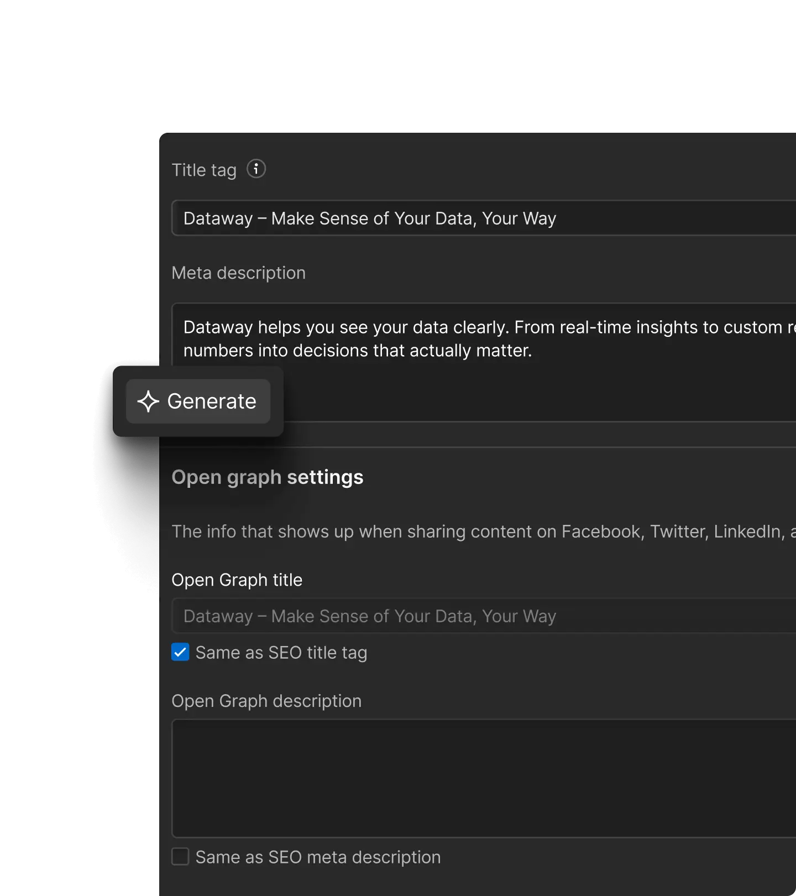
Task: Edit the Meta description text area
Action: (484, 362)
